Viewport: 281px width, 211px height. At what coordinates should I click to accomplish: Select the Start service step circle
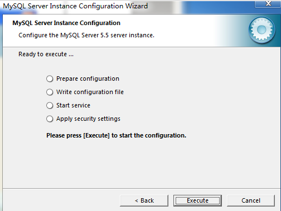tap(50, 105)
